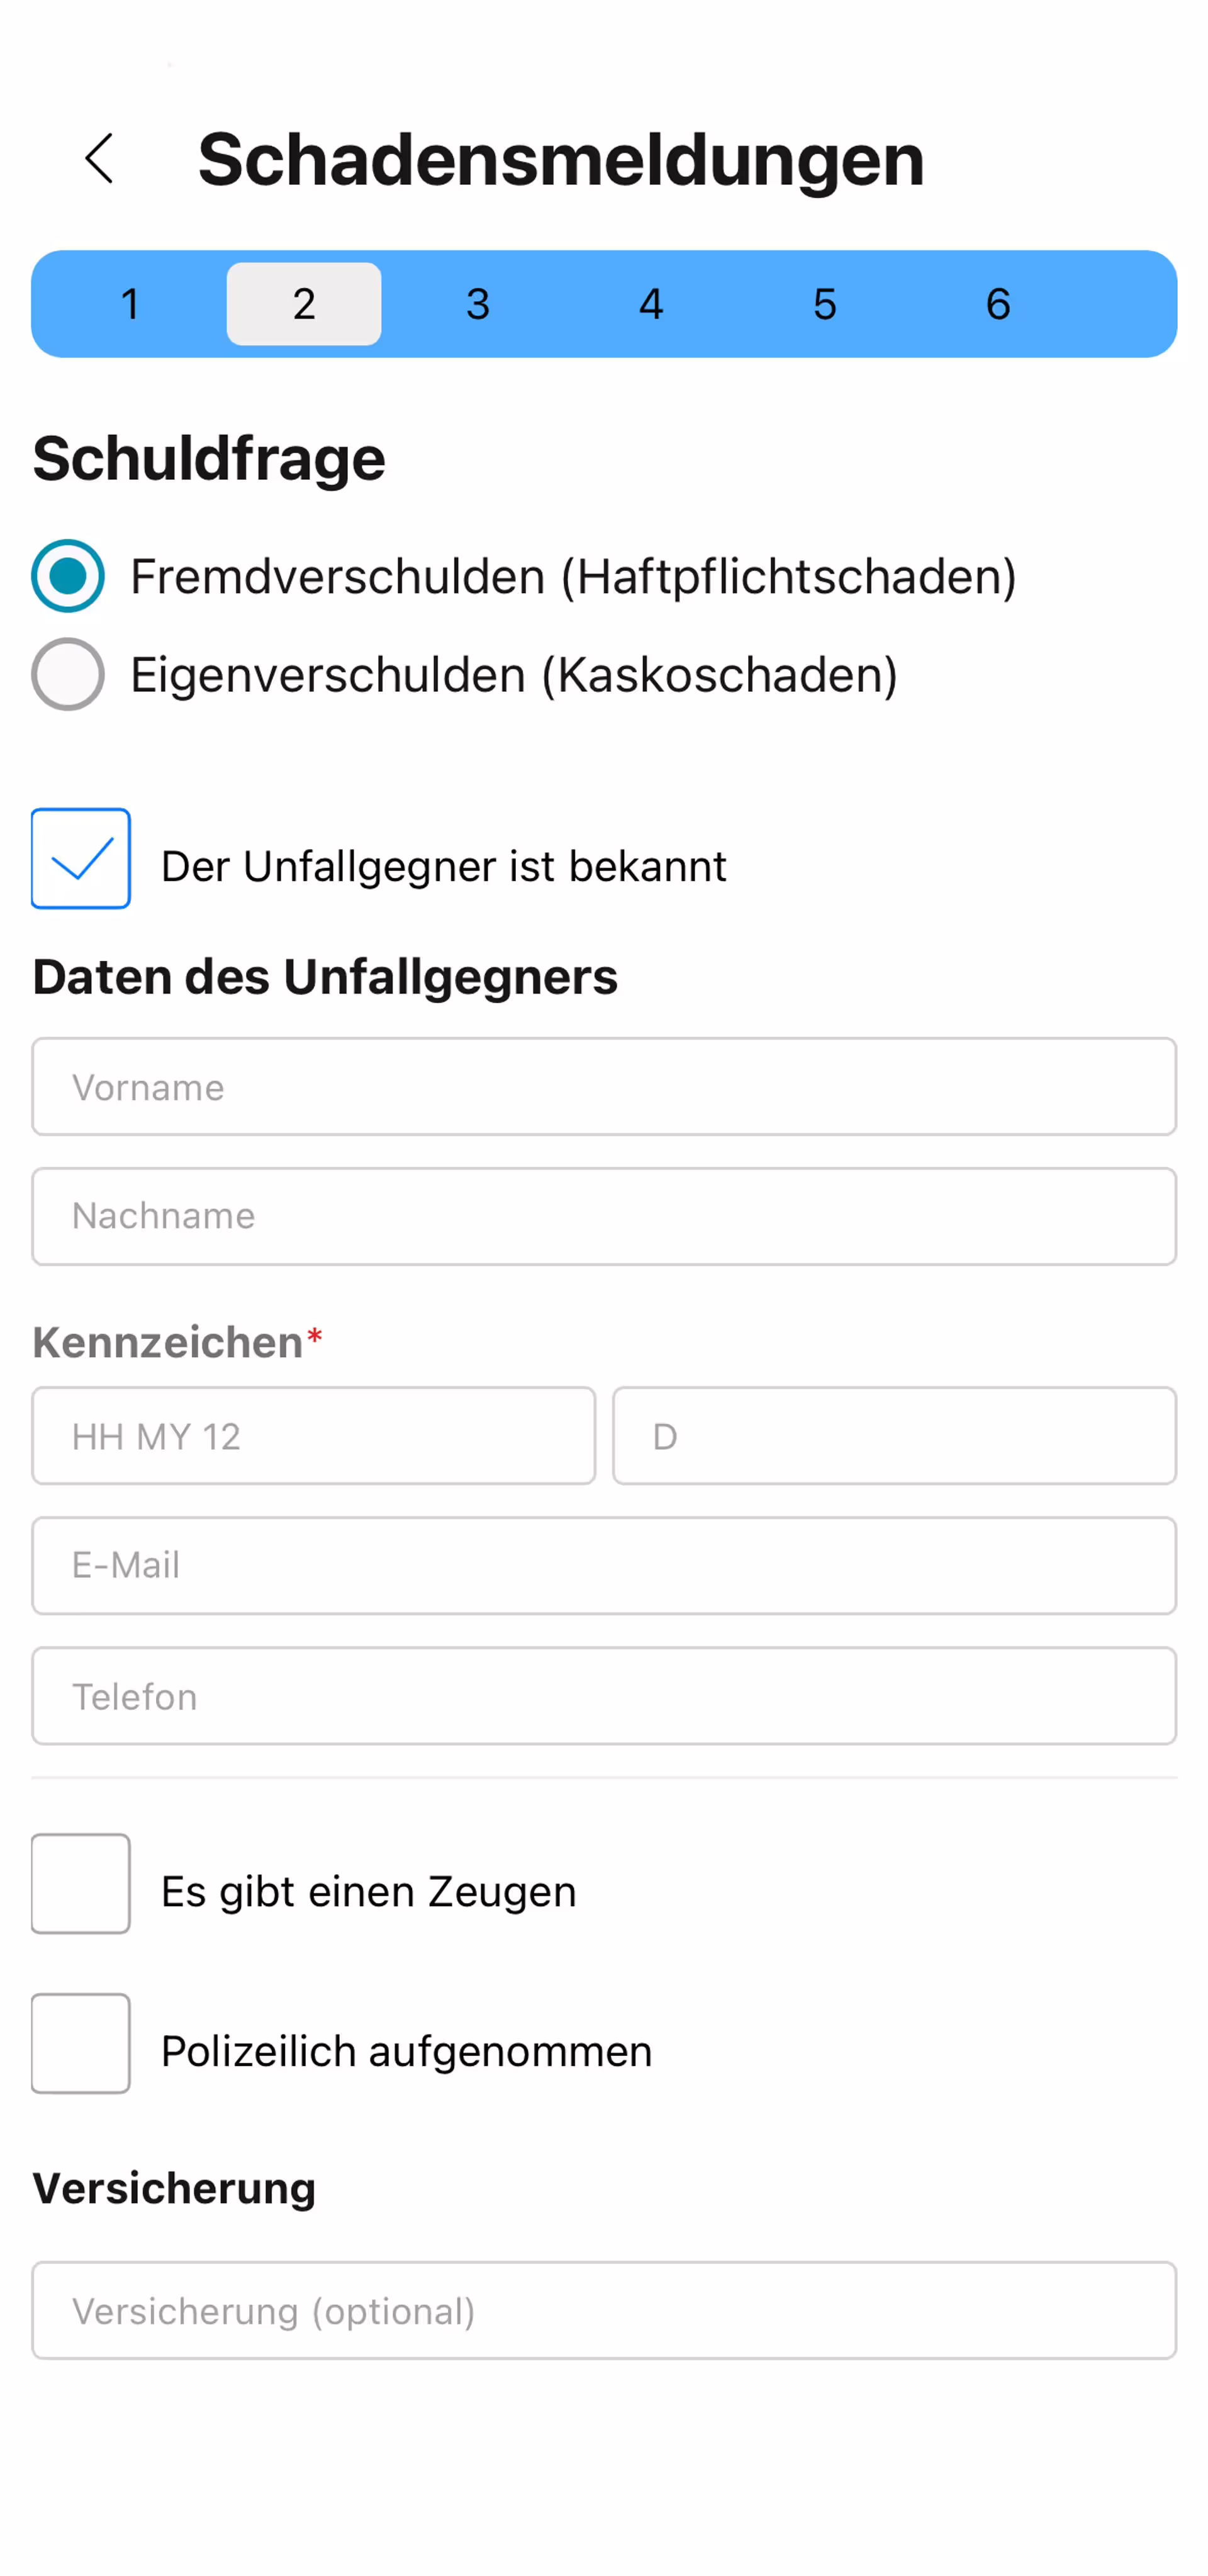
Task: Open step 4 tab
Action: (x=651, y=304)
